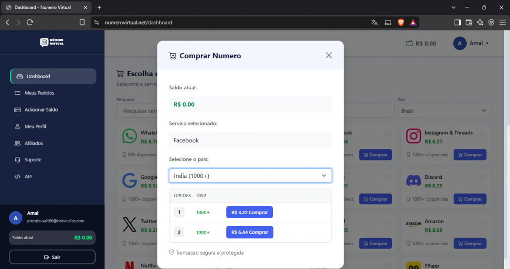This screenshot has height=269, width=510.
Task: Click the Pesquisar search field
Action: 137,111
